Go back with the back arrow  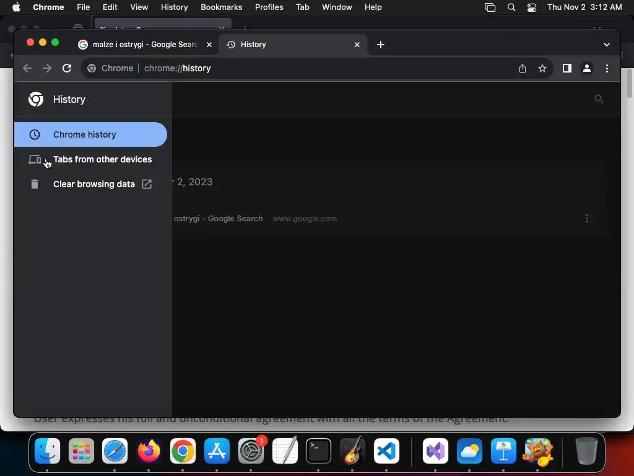click(27, 68)
